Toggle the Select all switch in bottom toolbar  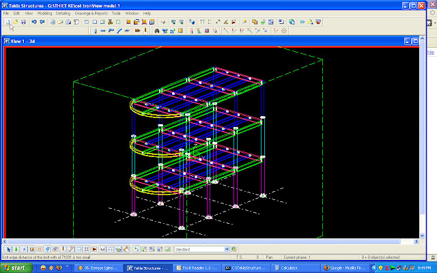click(x=8, y=250)
